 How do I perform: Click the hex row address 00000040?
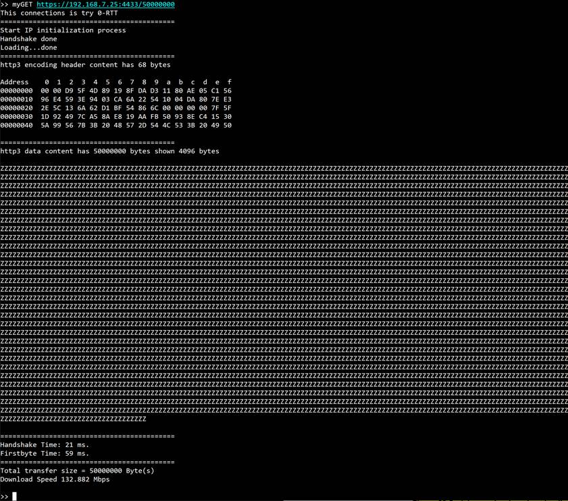click(x=16, y=126)
